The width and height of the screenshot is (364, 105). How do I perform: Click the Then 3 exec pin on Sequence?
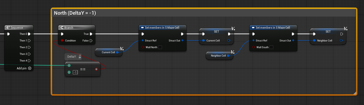pos(29,54)
